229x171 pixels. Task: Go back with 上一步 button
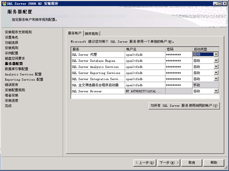[x=145, y=163]
